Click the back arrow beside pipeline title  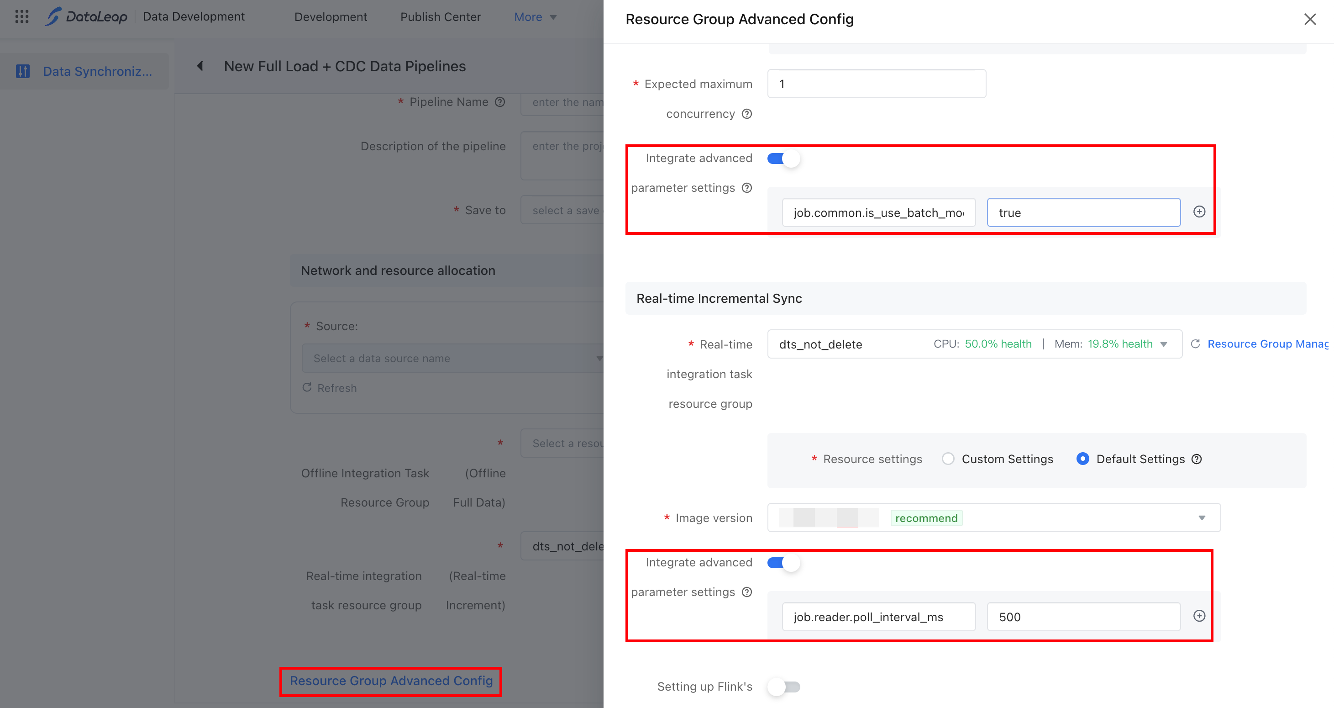200,66
